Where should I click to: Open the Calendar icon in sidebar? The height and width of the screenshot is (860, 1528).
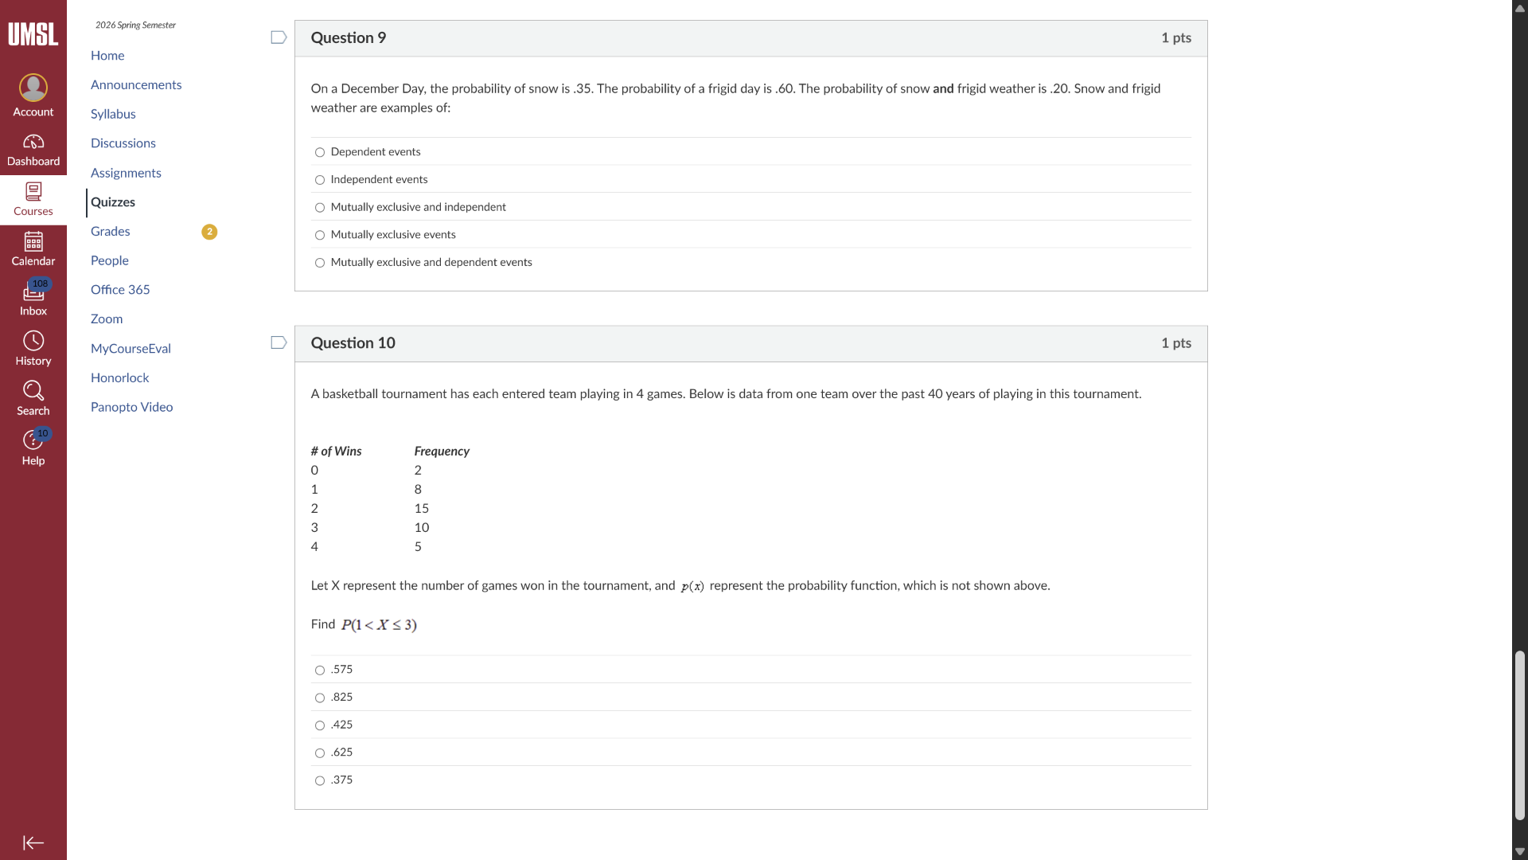(x=33, y=241)
